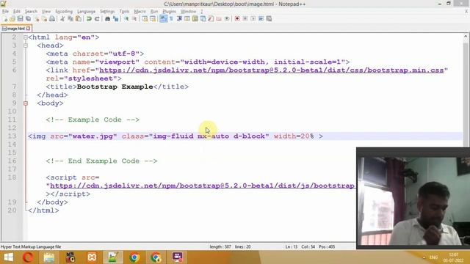Open the Search menu
Viewport: 470px width, 264px height.
[31, 12]
